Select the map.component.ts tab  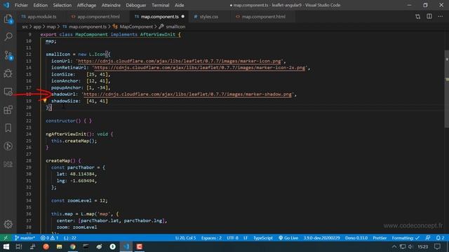click(x=159, y=17)
